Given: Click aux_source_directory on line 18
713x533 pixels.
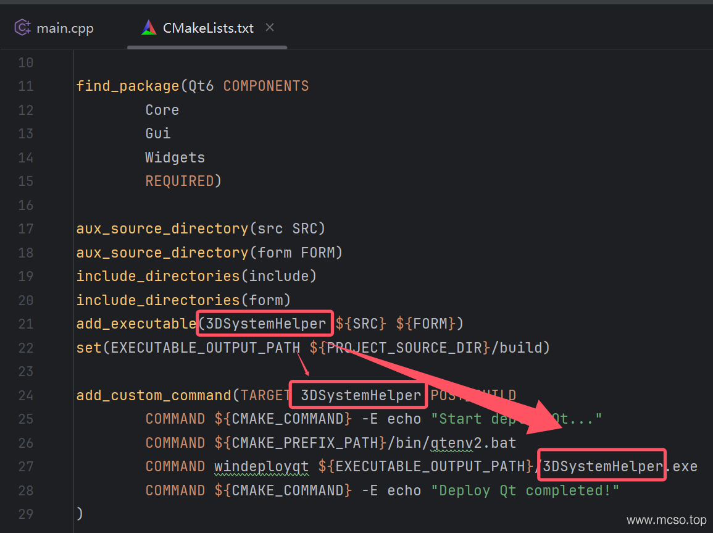Looking at the screenshot, I should click(162, 253).
